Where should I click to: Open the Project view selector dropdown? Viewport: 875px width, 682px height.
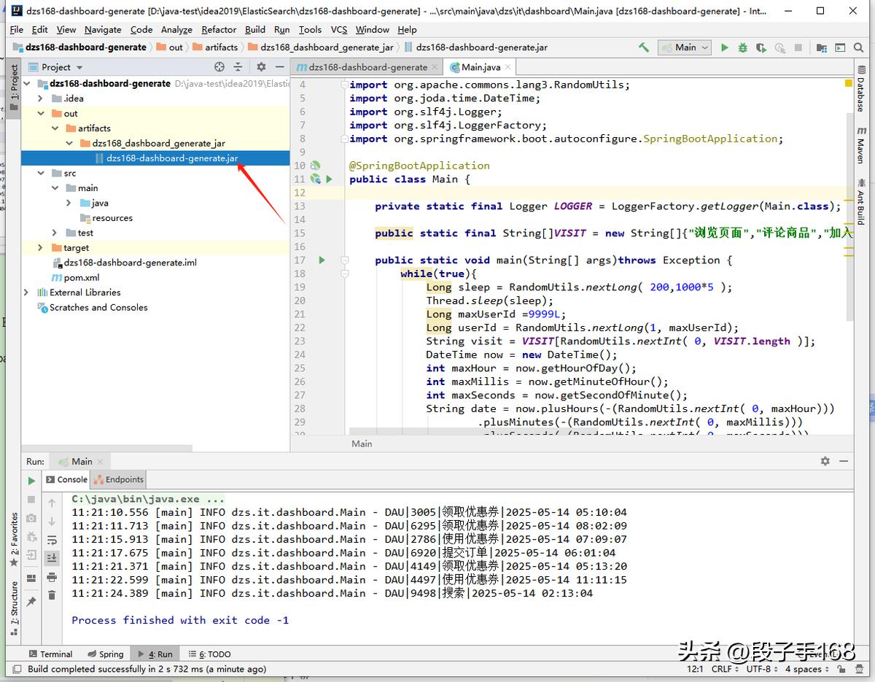coord(55,66)
